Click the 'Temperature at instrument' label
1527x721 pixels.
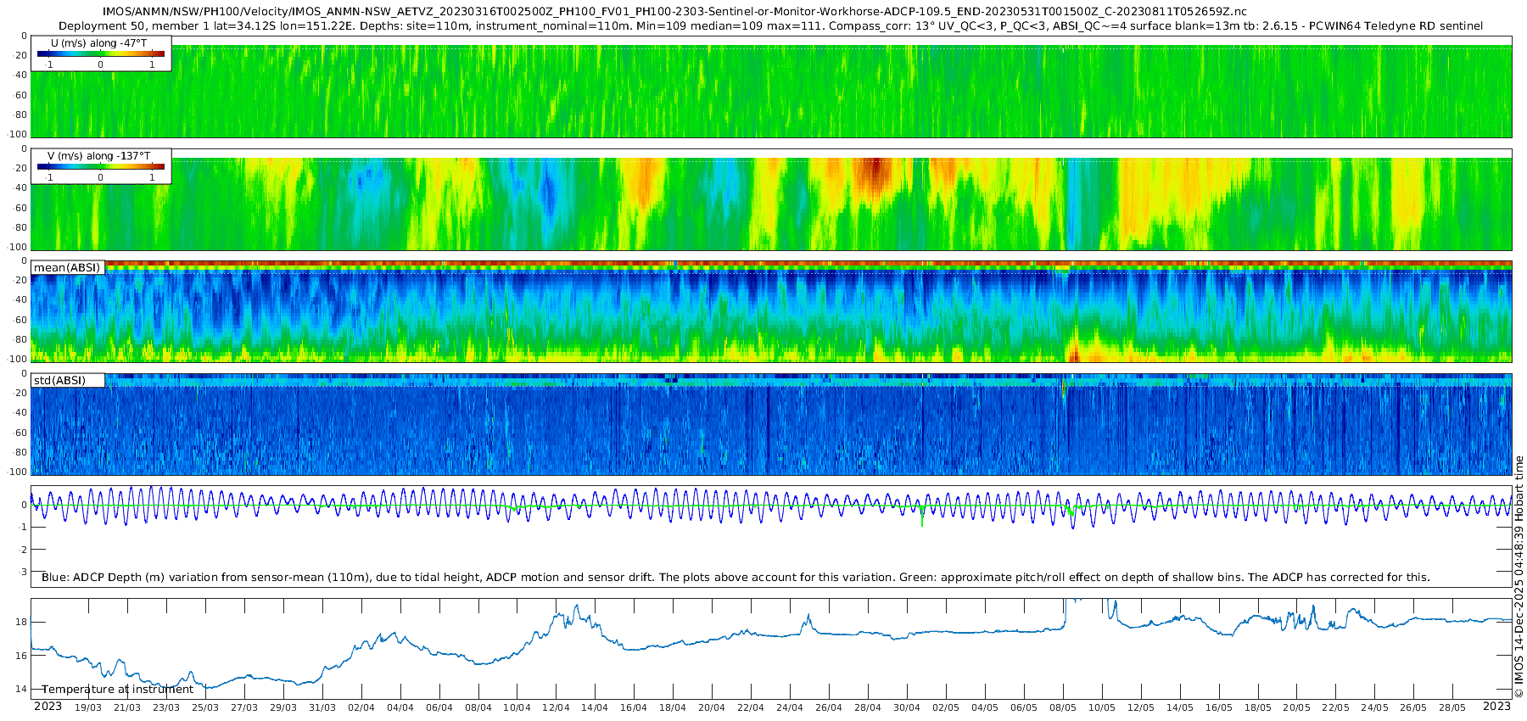(x=117, y=690)
